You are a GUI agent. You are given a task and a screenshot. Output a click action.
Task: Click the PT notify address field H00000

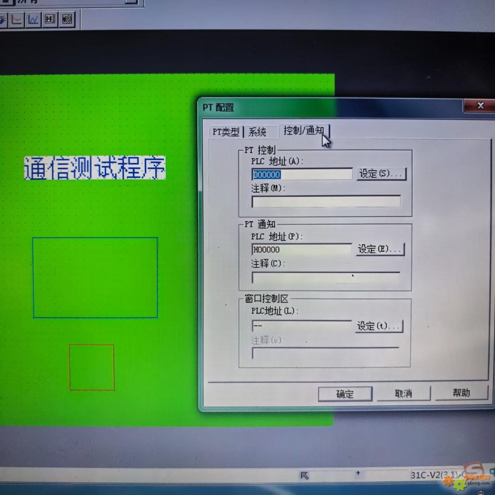pyautogui.click(x=301, y=250)
